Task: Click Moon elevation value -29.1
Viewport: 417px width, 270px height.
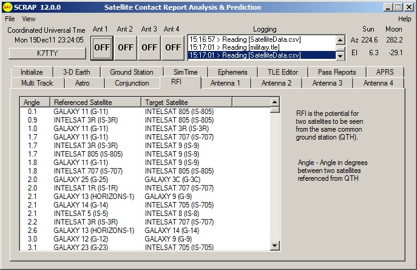Action: pos(396,53)
